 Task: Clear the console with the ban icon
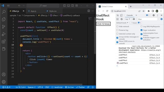[121, 19]
